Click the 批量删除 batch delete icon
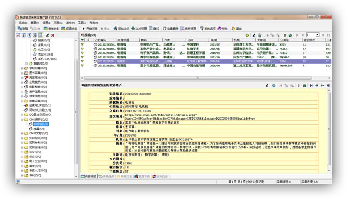The height and width of the screenshot is (199, 347). click(165, 29)
